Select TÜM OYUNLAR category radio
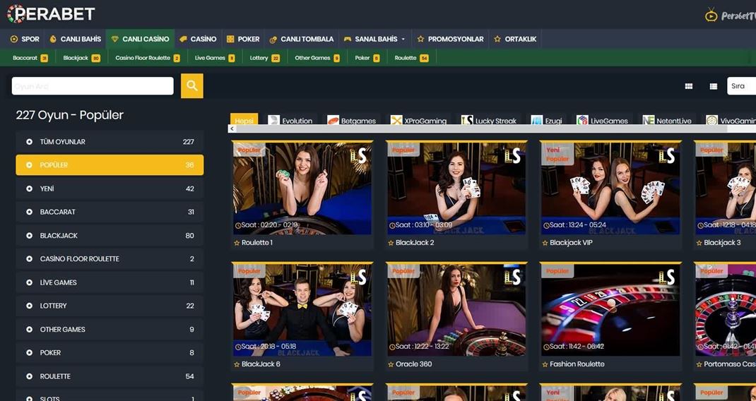756x401 pixels. pyautogui.click(x=30, y=142)
